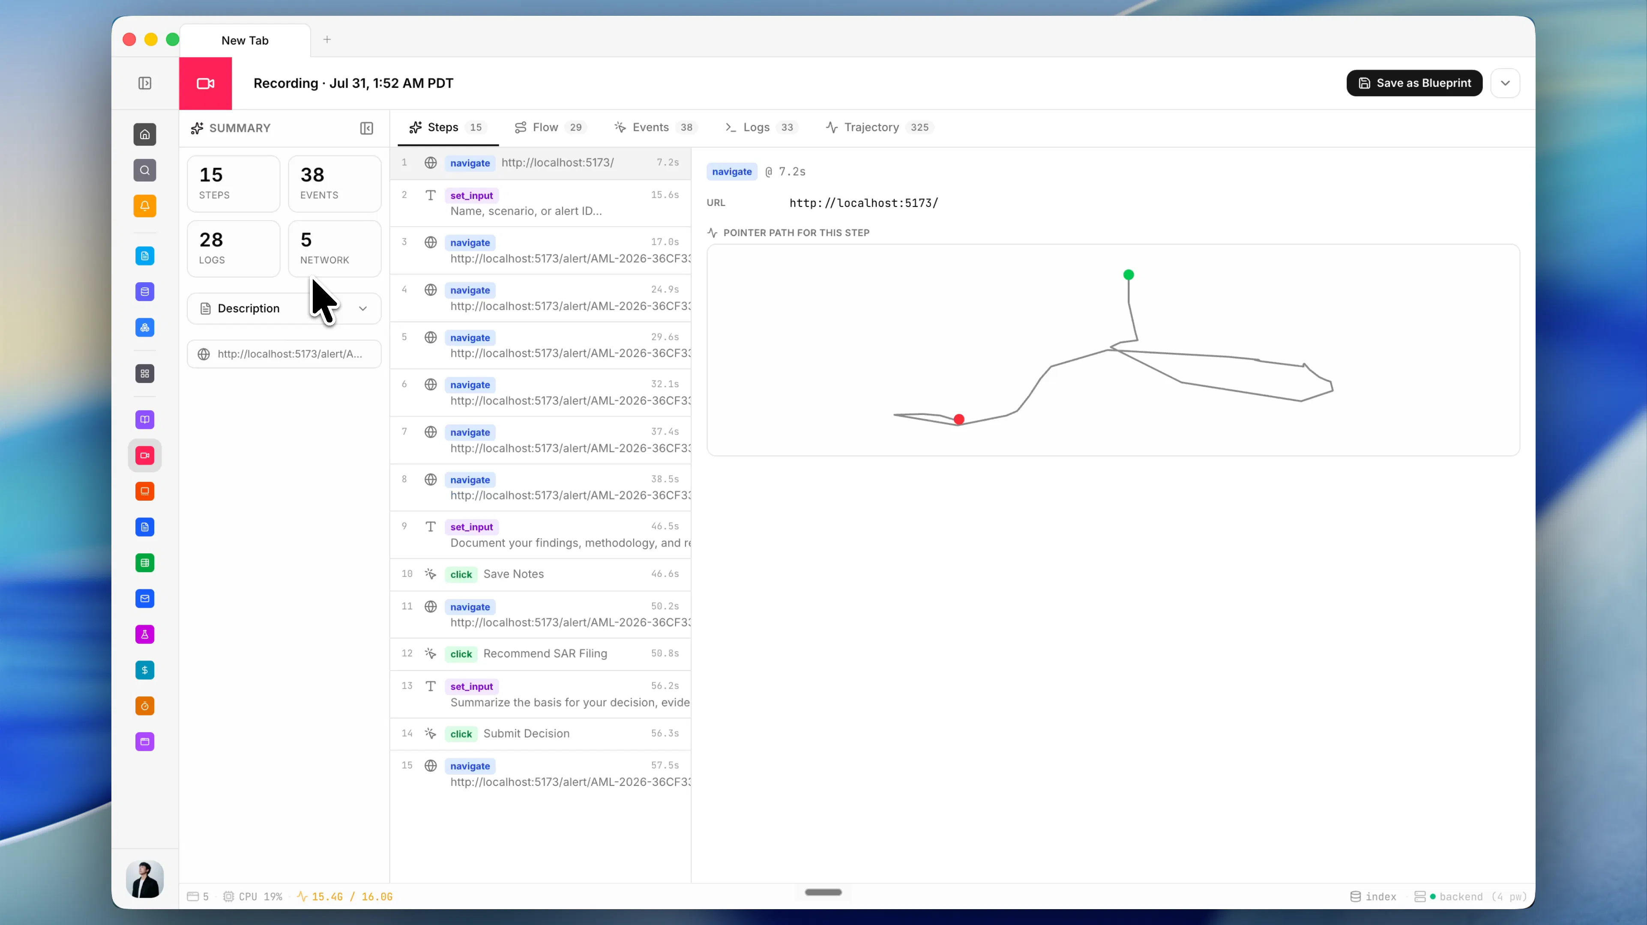Viewport: 1647px width, 925px height.
Task: Click the 28 Logs summary card
Action: point(234,249)
